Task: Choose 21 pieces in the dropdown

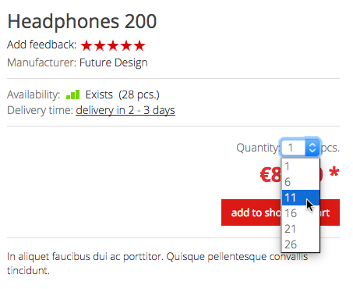Action: click(301, 229)
